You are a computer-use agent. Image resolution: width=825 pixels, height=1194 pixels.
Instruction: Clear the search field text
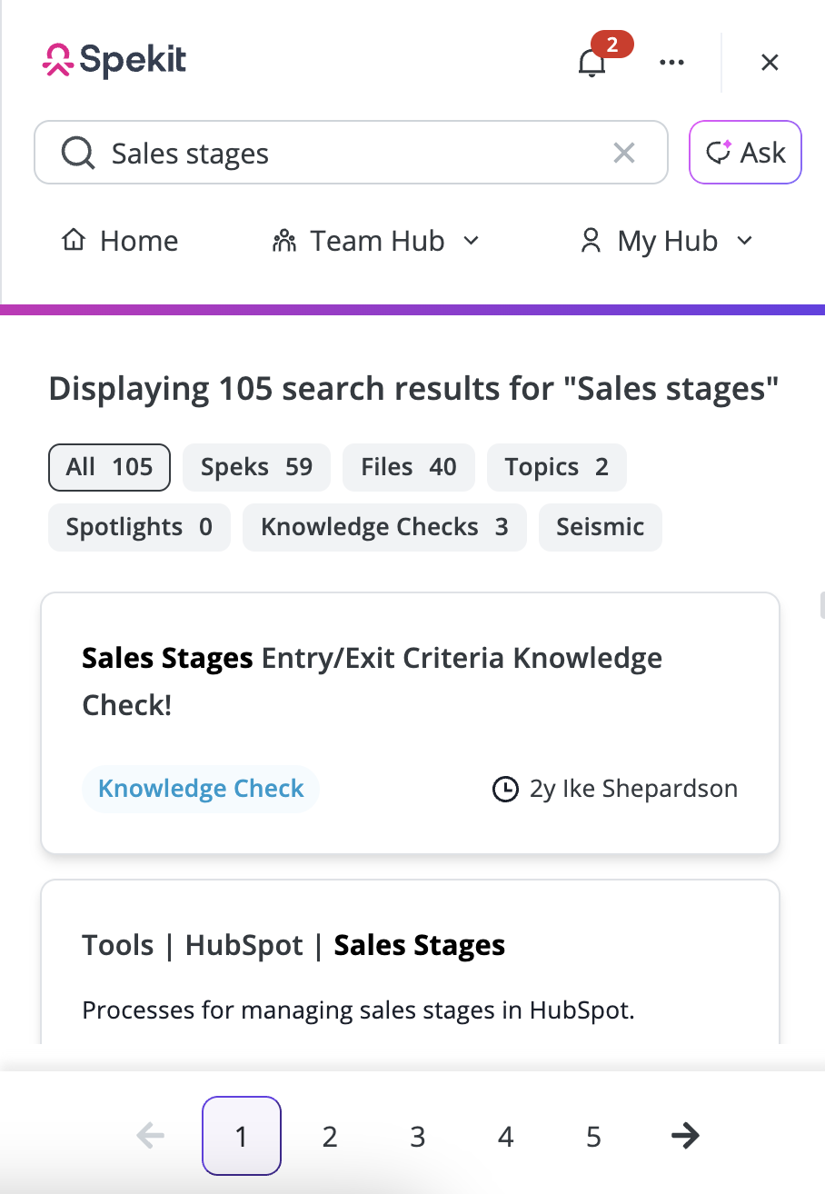[x=624, y=154]
